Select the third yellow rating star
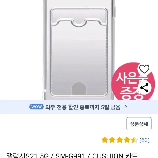The image size is (158, 158). tap(119, 140)
